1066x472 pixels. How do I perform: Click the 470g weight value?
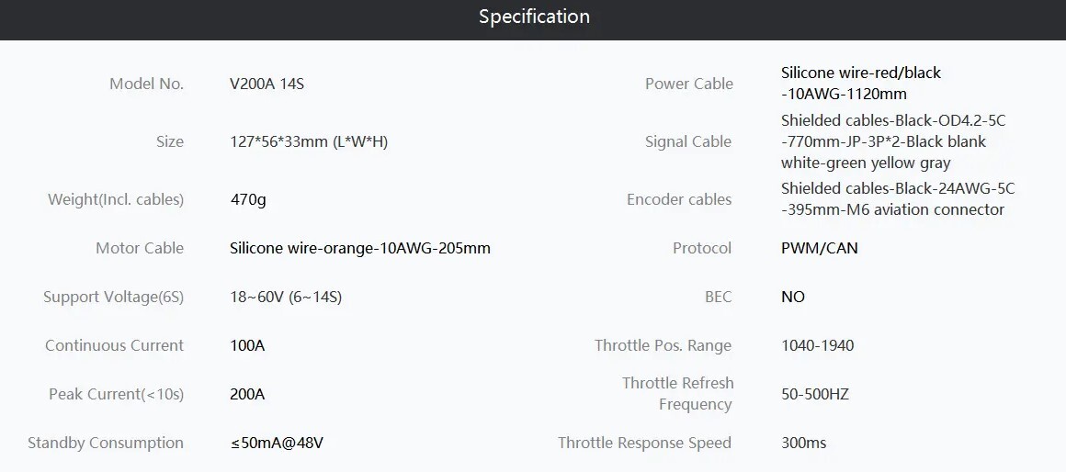coord(248,200)
